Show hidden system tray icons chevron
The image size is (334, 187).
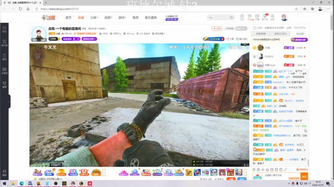coord(289,183)
